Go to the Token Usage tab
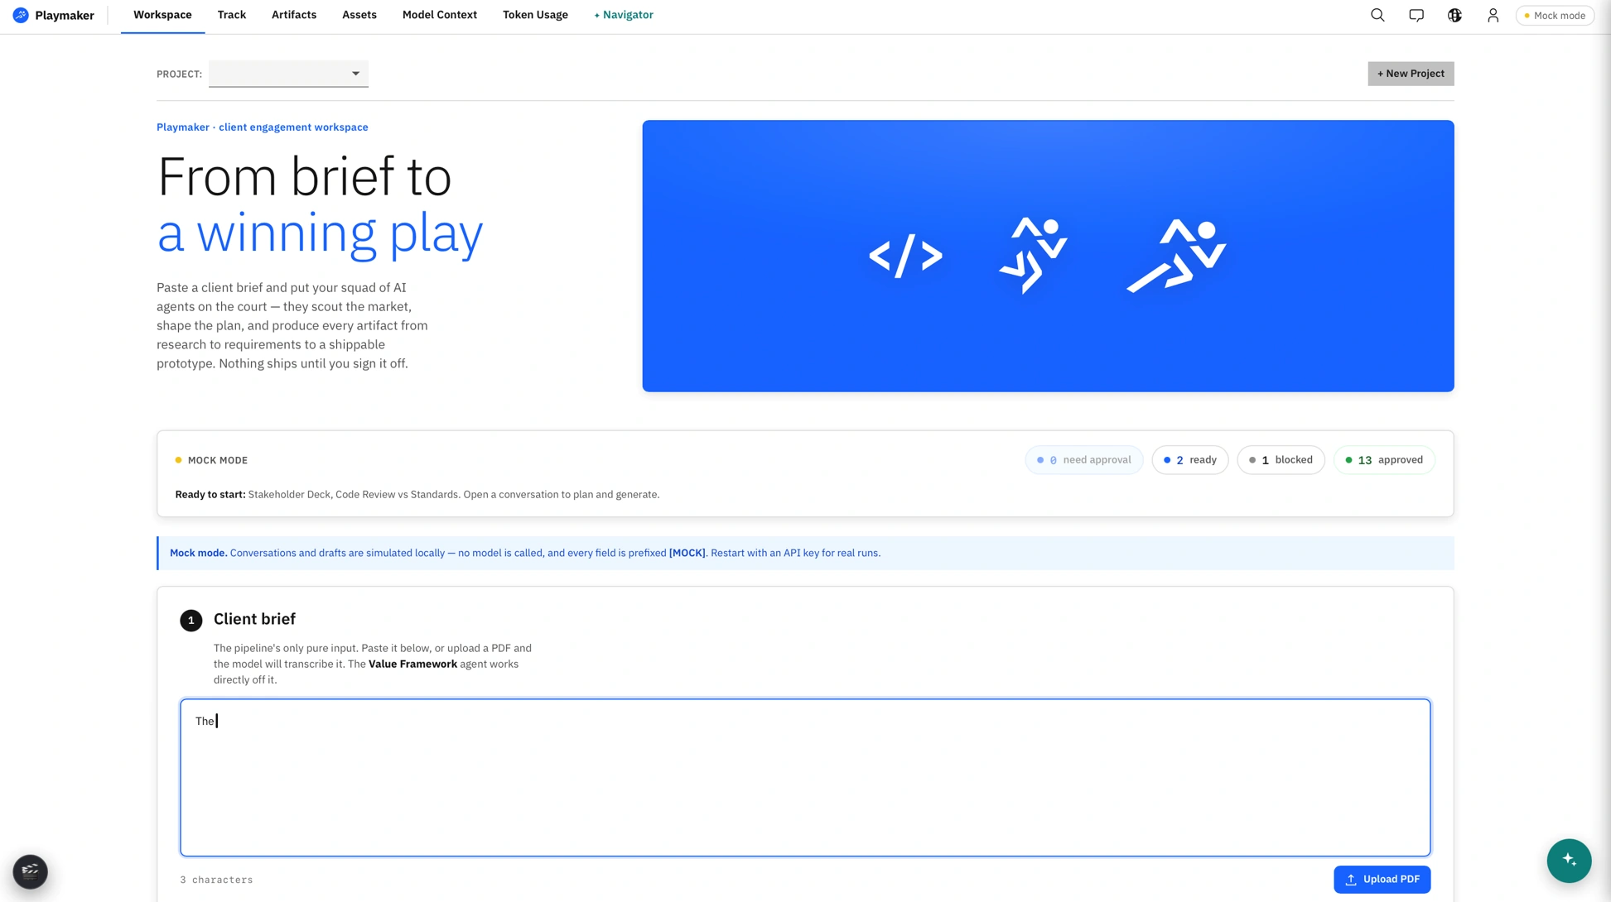The height and width of the screenshot is (902, 1611). point(535,15)
